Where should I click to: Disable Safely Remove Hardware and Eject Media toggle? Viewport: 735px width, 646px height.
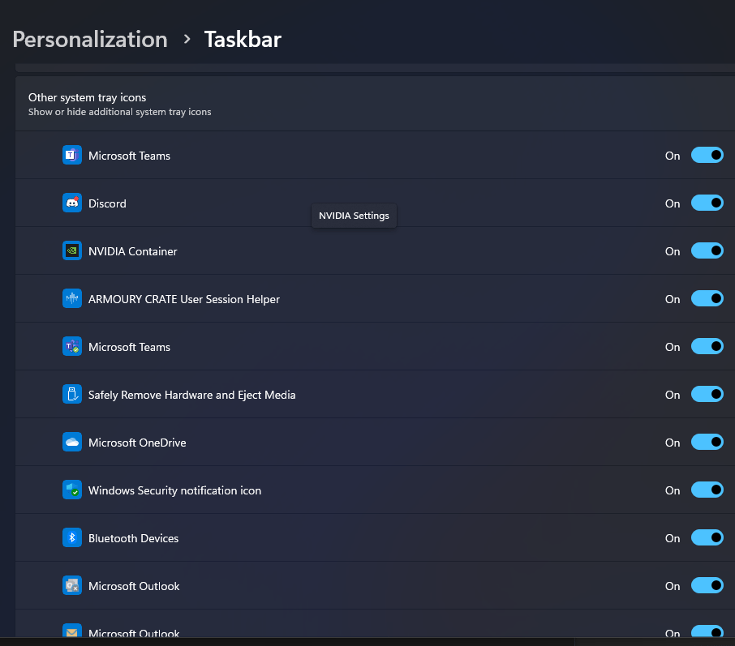click(707, 394)
